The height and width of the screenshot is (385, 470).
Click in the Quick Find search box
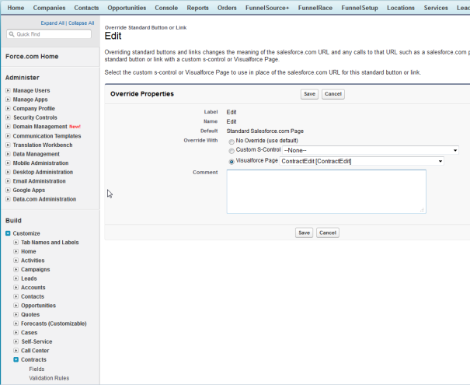49,34
